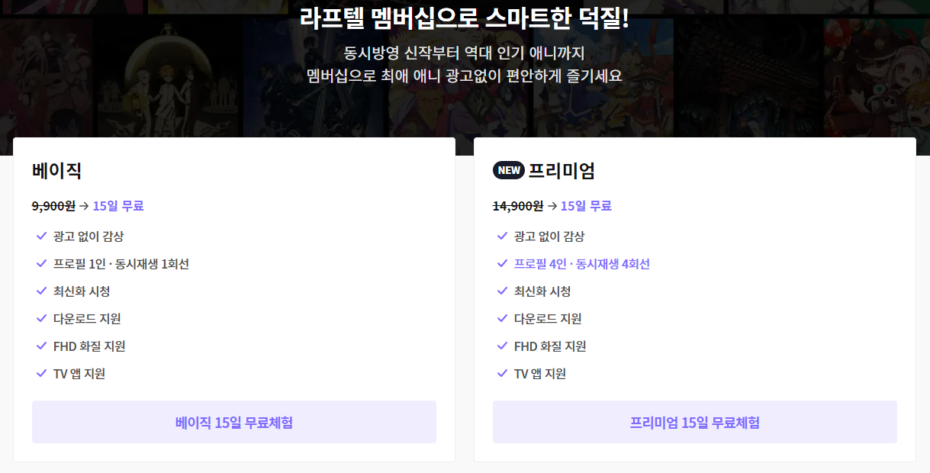Screen dimensions: 930x473
Task: Click the struck-through 14,900원 price
Action: click(518, 206)
